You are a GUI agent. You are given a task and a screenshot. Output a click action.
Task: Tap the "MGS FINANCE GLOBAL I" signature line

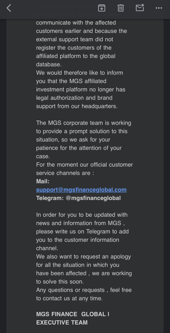tap(73, 314)
